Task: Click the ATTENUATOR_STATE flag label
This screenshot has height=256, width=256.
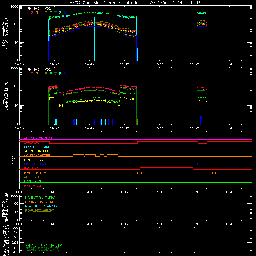Action: pos(39,138)
